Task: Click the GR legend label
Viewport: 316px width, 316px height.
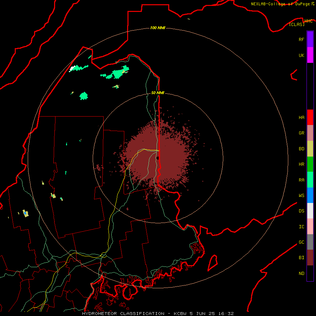Action: (301, 133)
